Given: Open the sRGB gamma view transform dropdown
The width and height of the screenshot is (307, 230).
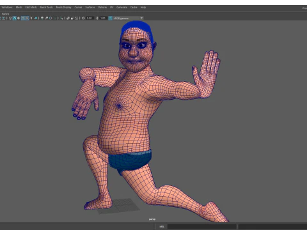Looking at the screenshot, I should click(128, 19).
